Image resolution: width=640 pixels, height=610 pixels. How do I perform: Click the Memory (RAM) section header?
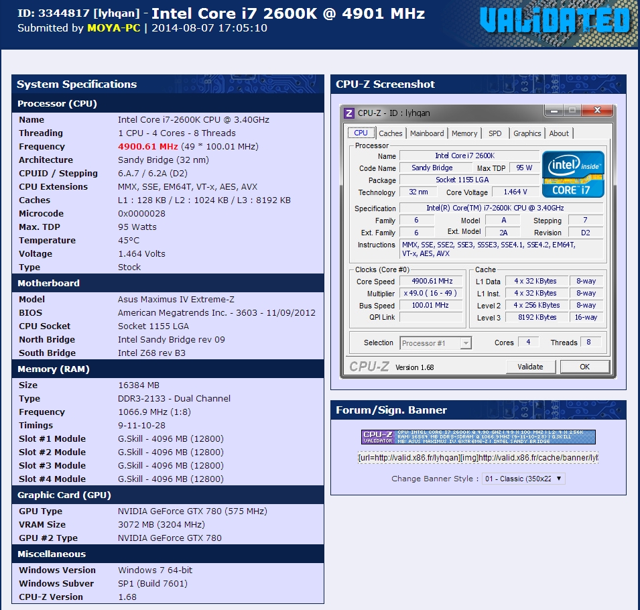tap(168, 369)
